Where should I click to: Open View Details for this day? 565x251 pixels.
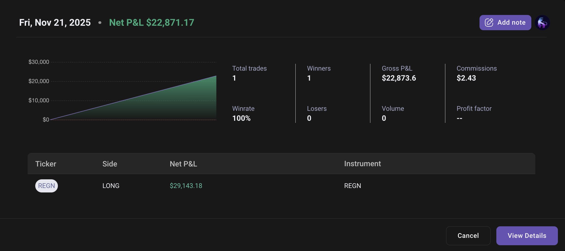(x=527, y=236)
